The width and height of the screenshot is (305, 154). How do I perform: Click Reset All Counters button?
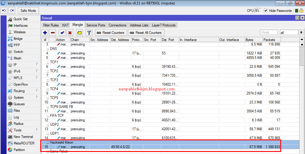coord(146,33)
